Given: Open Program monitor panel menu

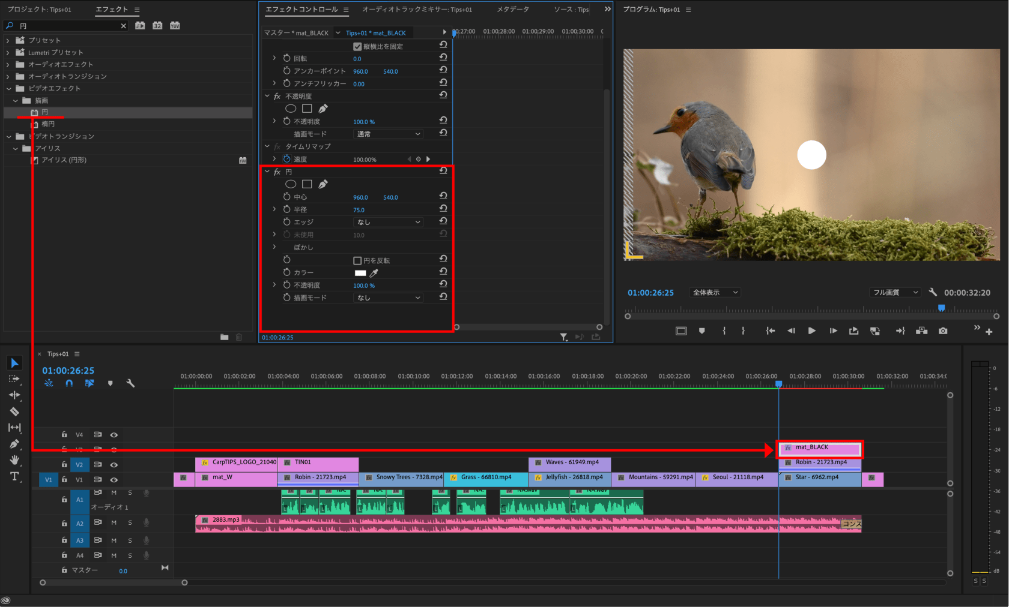Looking at the screenshot, I should pyautogui.click(x=688, y=10).
